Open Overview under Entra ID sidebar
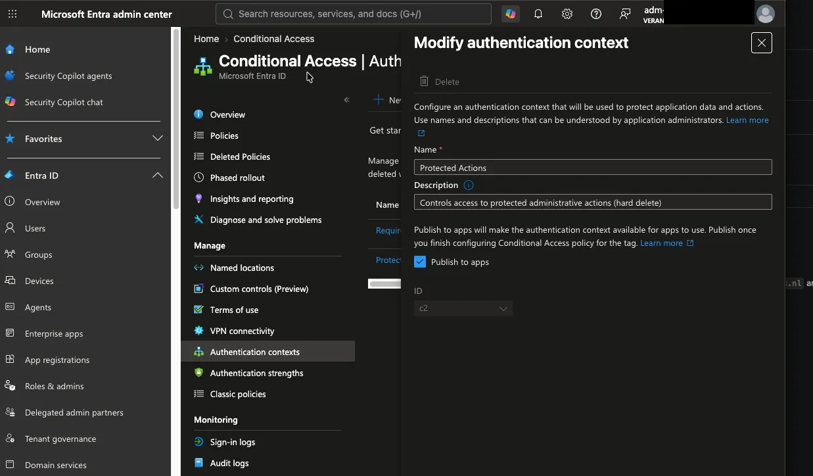 coord(42,202)
